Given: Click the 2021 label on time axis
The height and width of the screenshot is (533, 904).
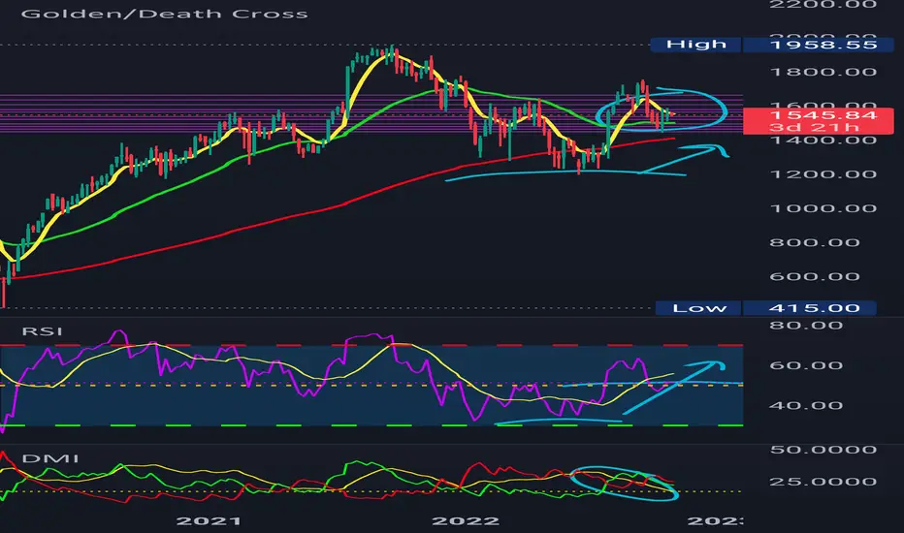Looking at the screenshot, I should [209, 521].
